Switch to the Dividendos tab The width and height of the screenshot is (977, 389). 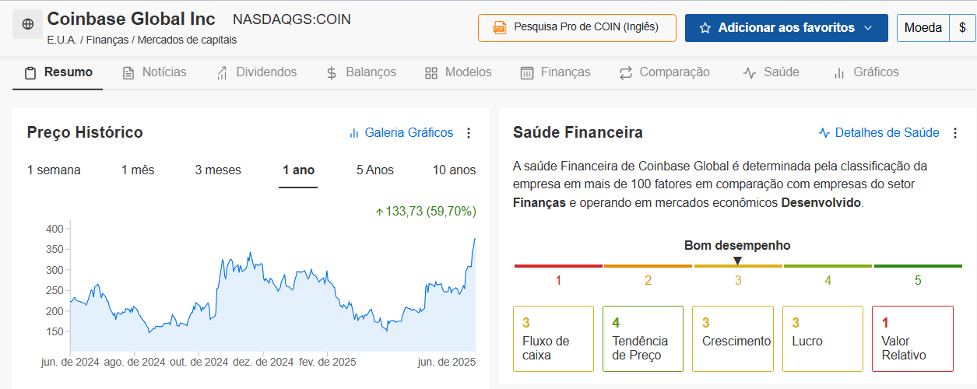click(256, 72)
